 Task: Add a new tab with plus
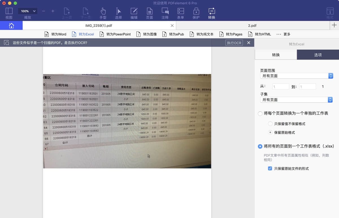pyautogui.click(x=334, y=25)
